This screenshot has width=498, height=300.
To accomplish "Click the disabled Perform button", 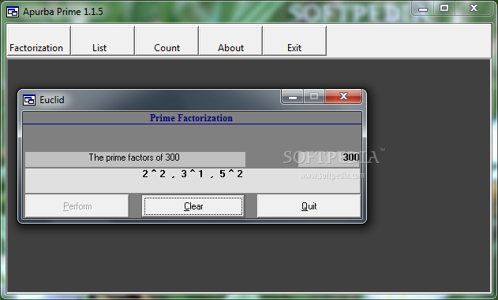I will pos(77,206).
